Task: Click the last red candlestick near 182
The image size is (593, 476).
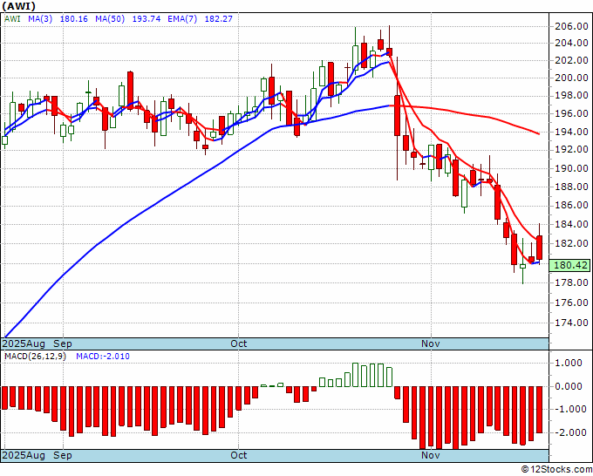Action: (539, 248)
